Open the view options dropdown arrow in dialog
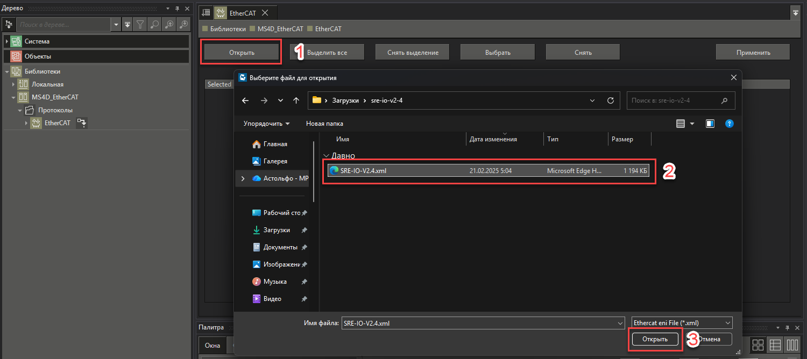This screenshot has height=359, width=807. [x=692, y=124]
